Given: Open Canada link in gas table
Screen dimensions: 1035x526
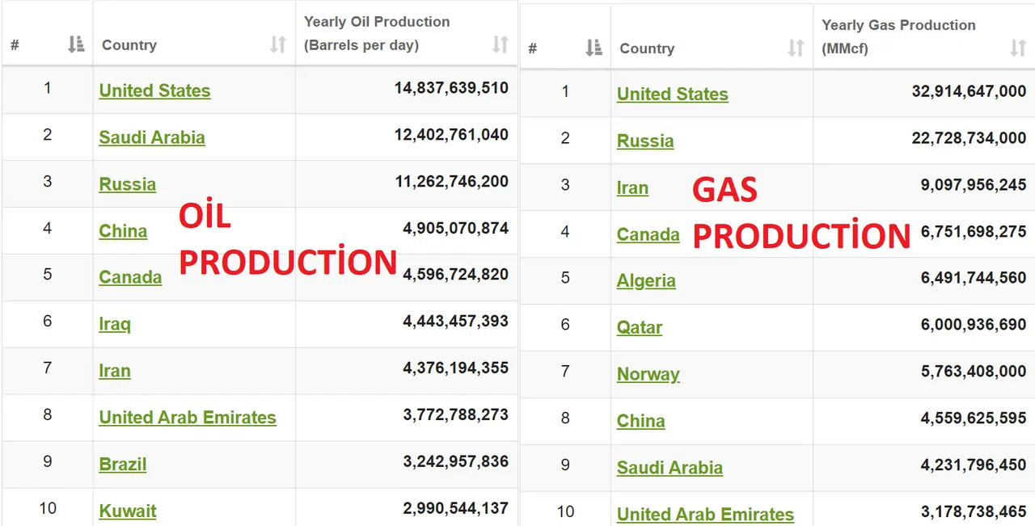Looking at the screenshot, I should click(x=648, y=234).
